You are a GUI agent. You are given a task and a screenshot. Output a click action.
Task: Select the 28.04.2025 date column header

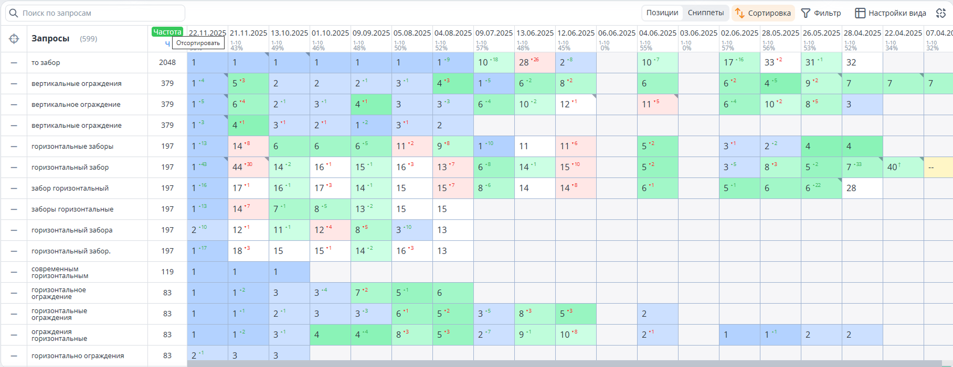(862, 33)
